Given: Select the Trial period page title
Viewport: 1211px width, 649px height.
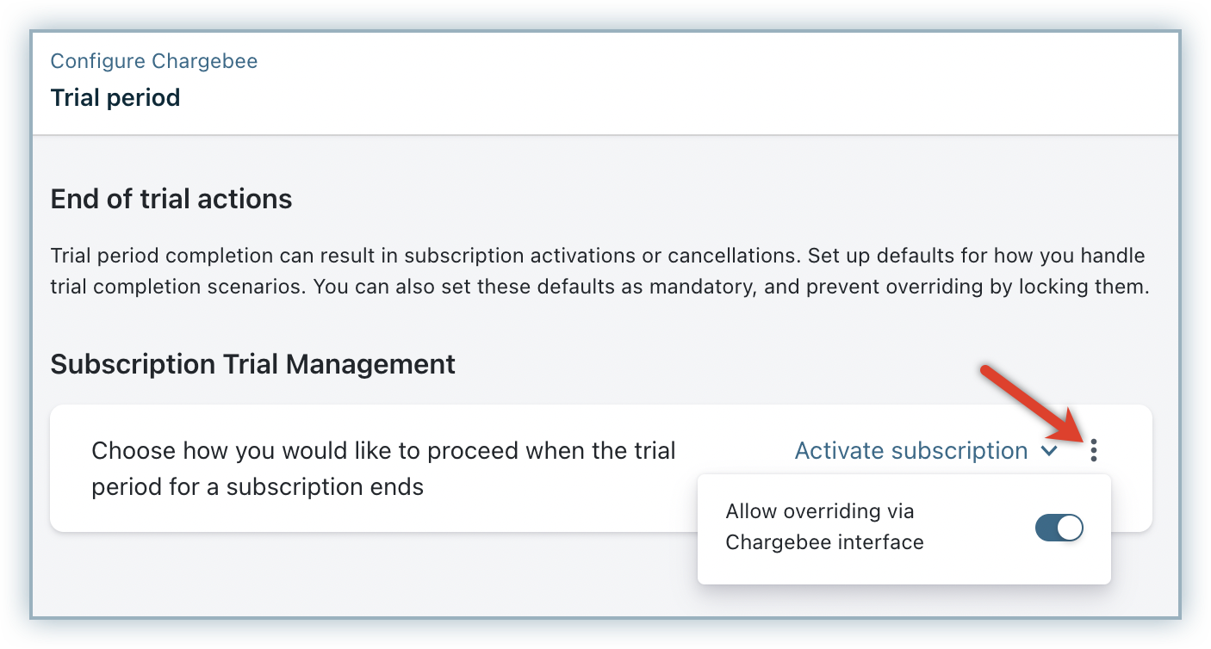Looking at the screenshot, I should pyautogui.click(x=115, y=97).
